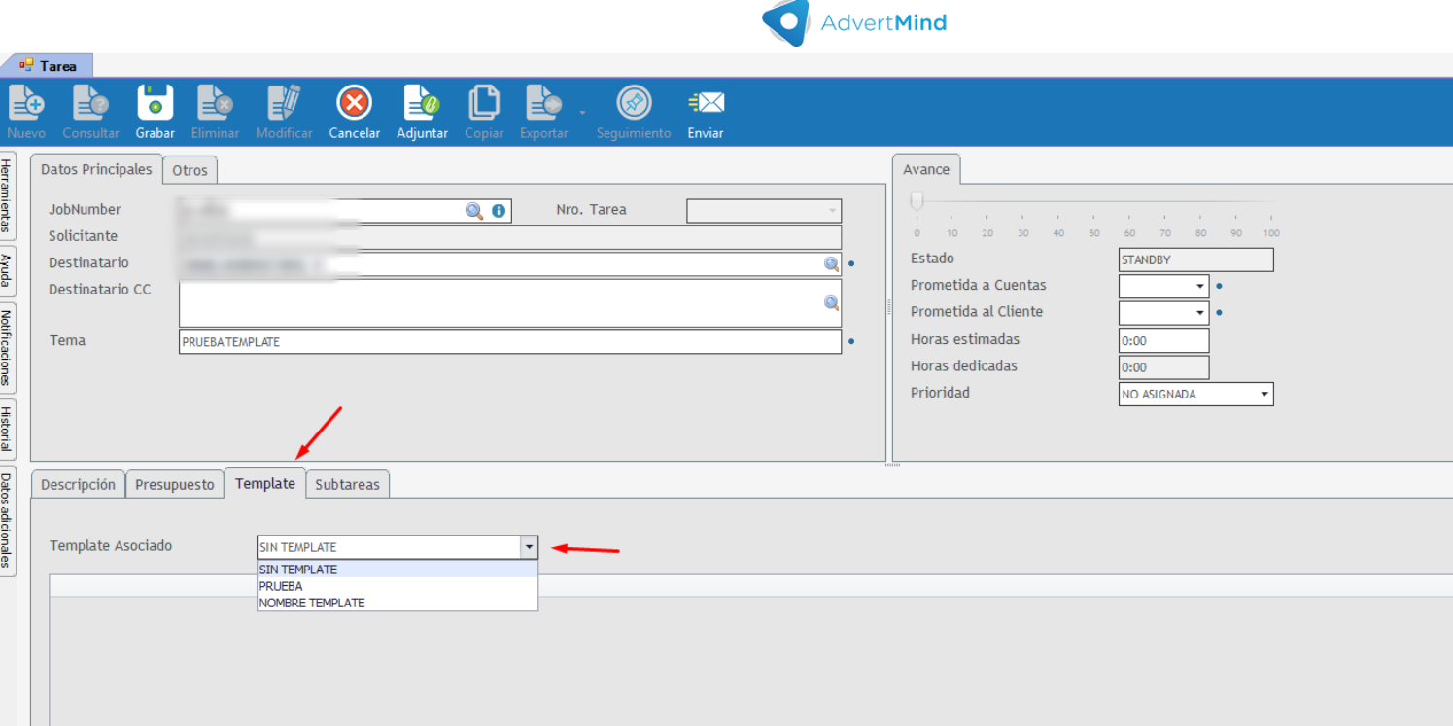Screen dimensions: 1453x726
Task: Click the Estado field showing STANDBY
Action: click(x=1196, y=259)
